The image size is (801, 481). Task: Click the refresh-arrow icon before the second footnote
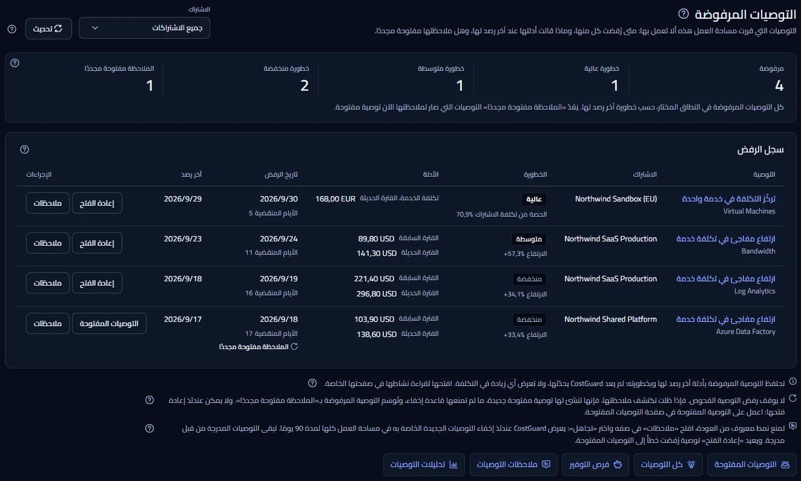point(793,398)
